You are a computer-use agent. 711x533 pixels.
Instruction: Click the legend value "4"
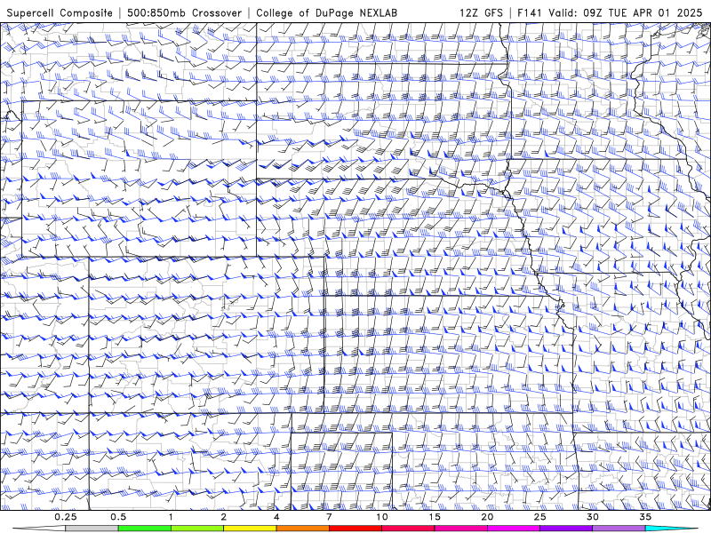(276, 517)
